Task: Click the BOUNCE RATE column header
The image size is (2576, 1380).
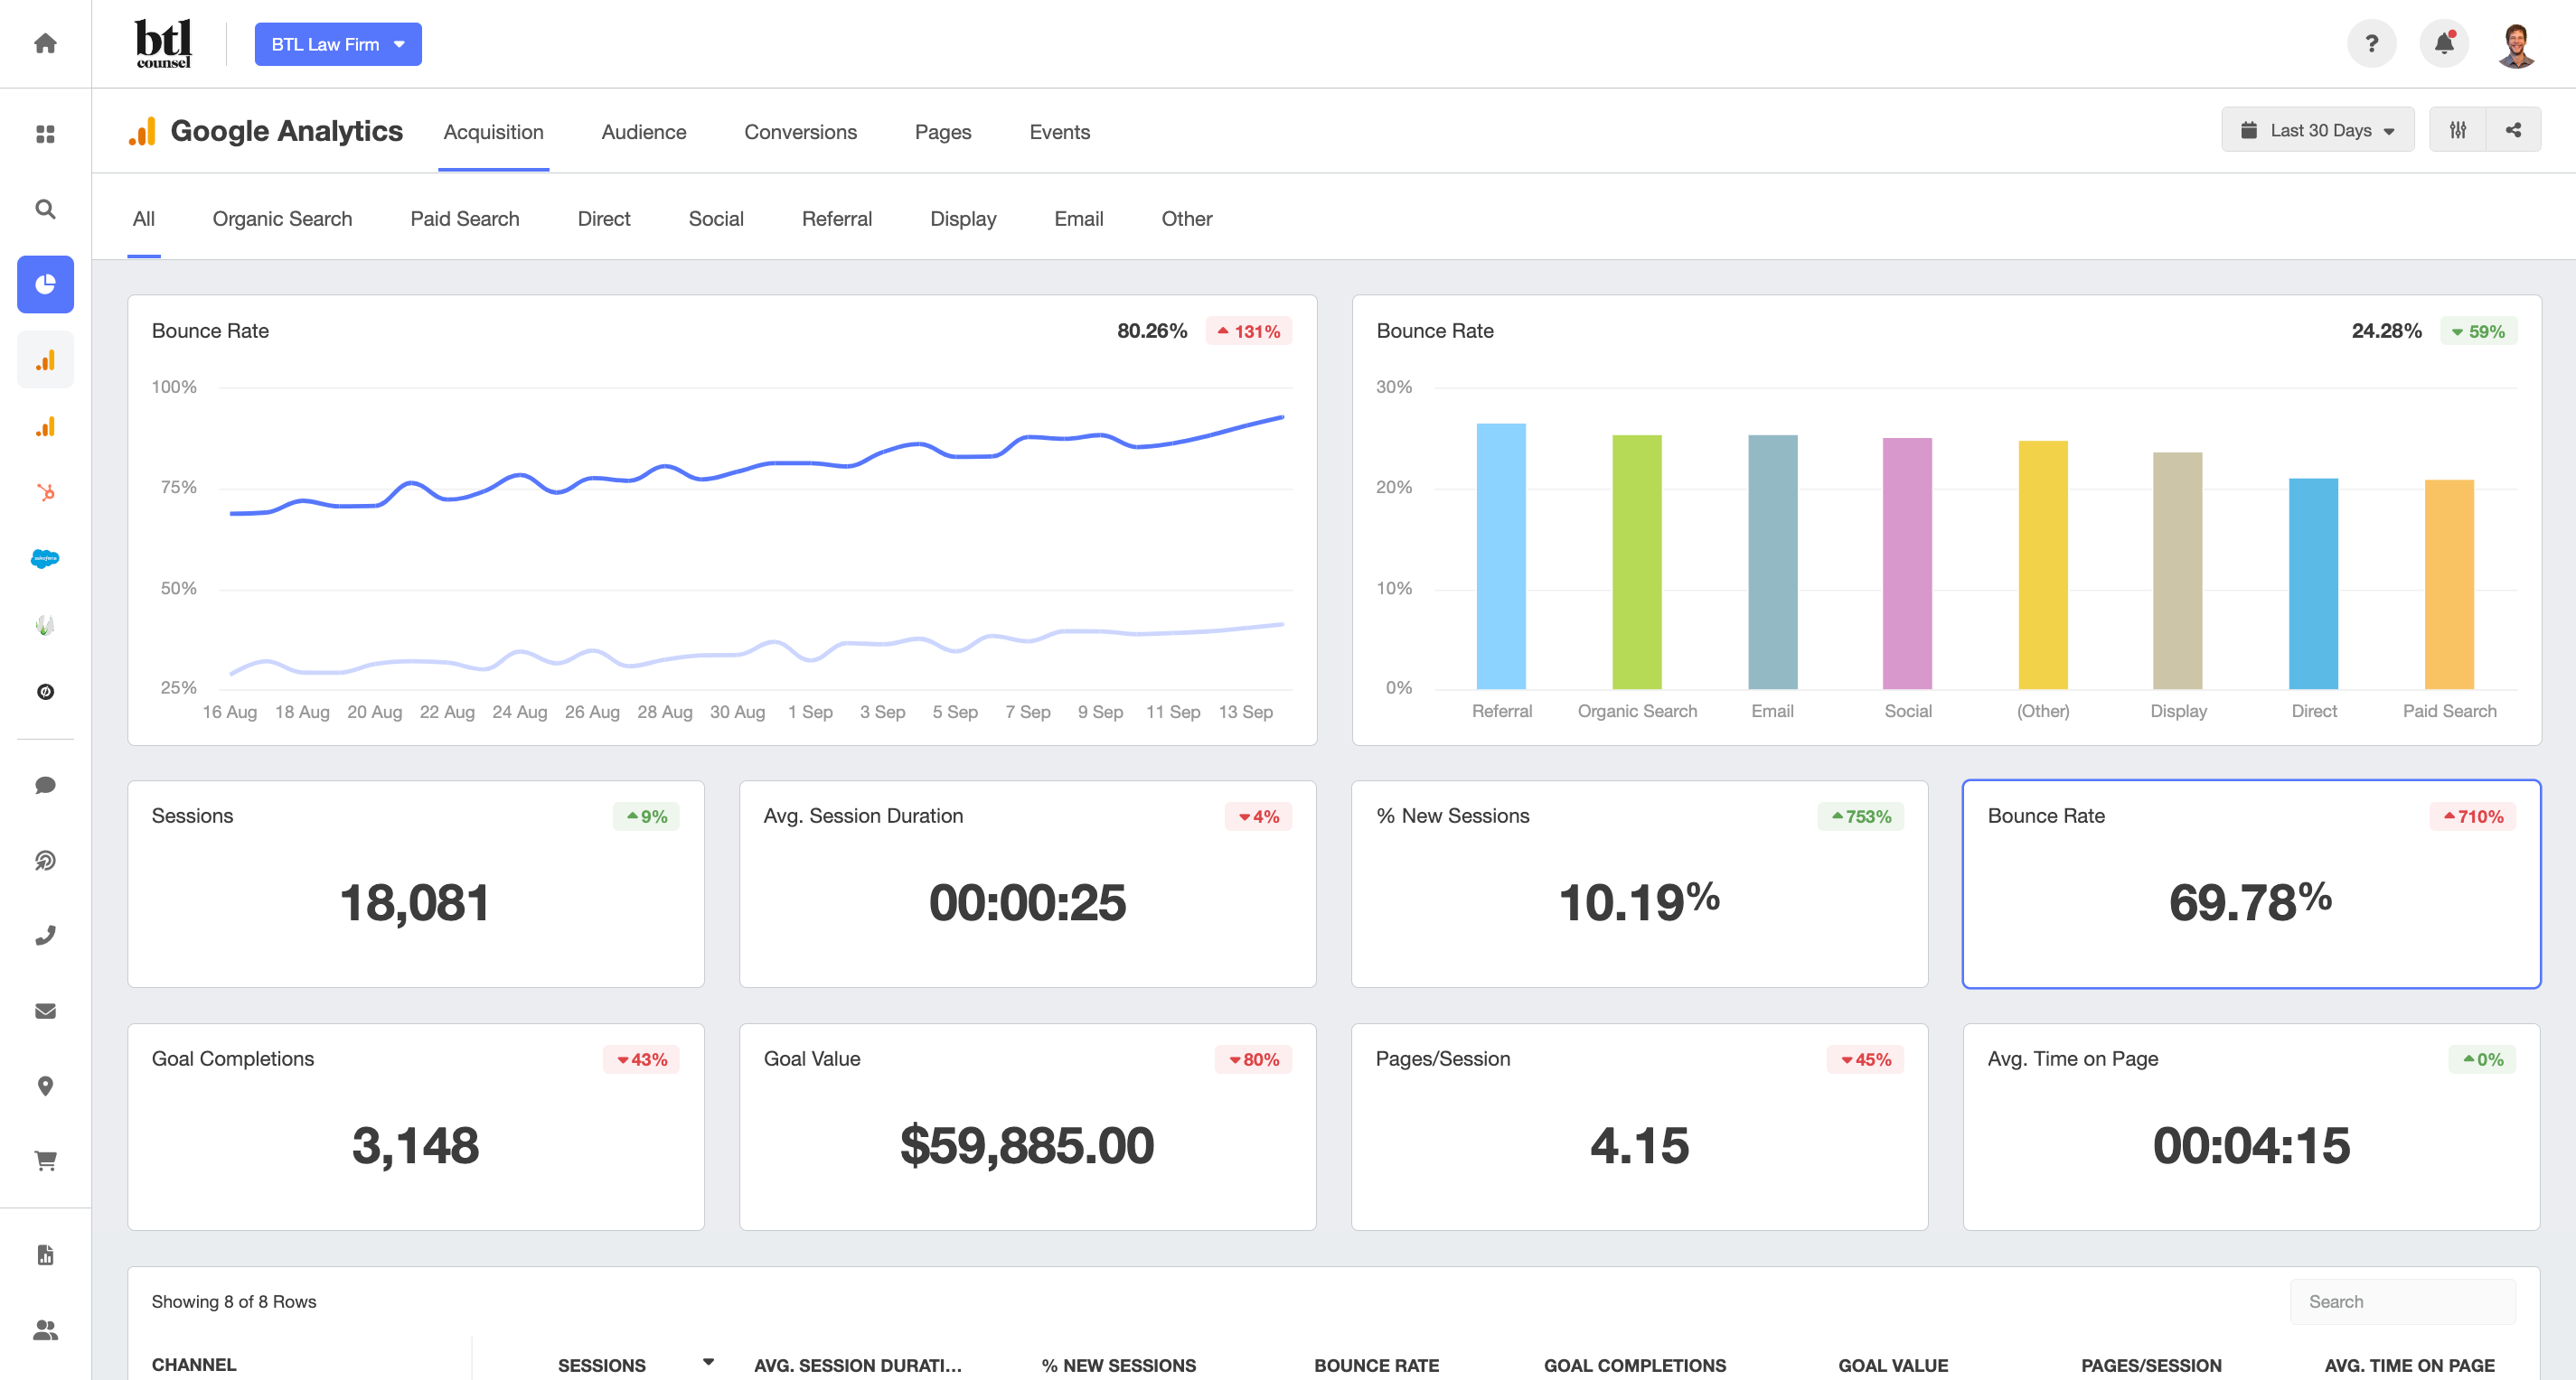Action: coord(1376,1365)
